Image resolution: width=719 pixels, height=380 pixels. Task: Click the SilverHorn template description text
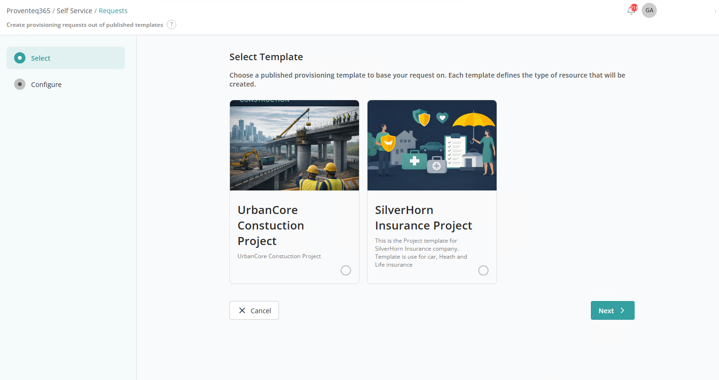[421, 253]
